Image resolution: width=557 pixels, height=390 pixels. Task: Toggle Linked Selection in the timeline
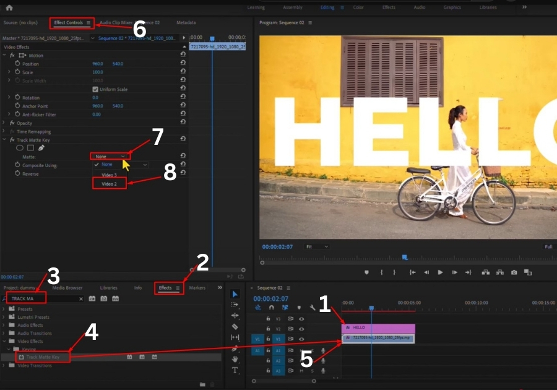tap(285, 308)
